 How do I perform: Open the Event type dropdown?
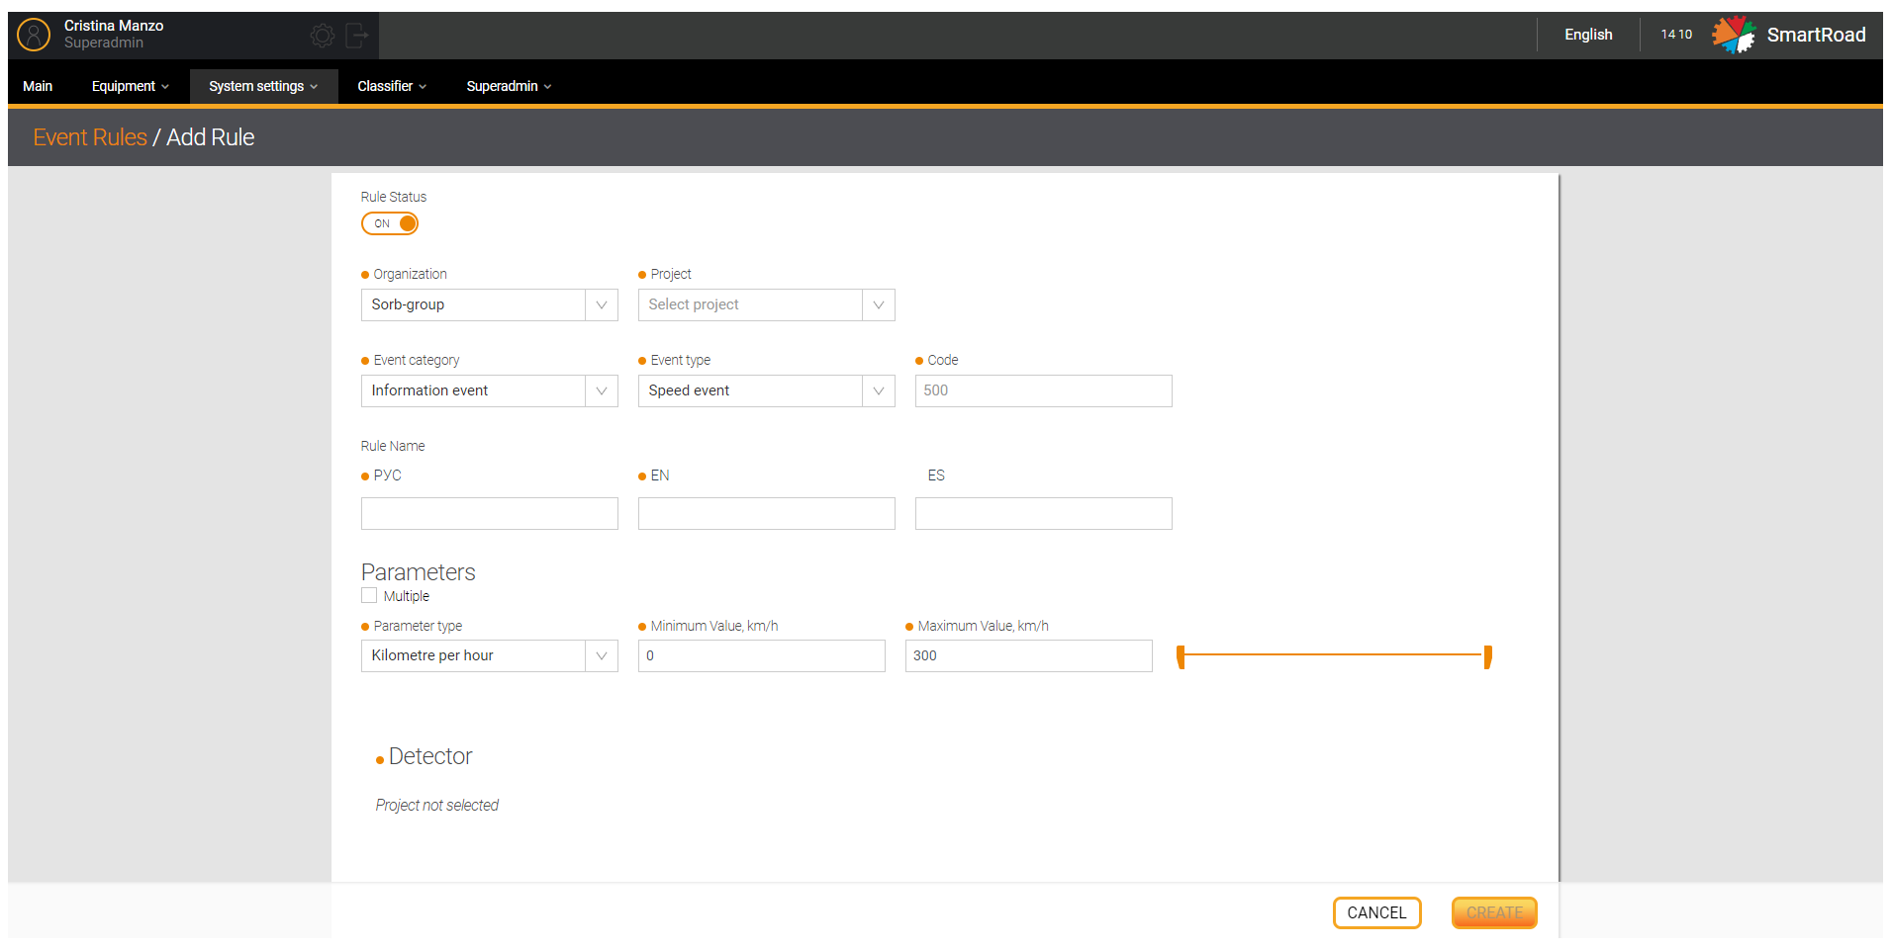point(767,390)
